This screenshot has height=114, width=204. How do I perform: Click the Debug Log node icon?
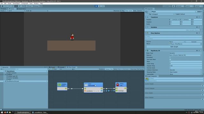pyautogui.click(x=118, y=85)
